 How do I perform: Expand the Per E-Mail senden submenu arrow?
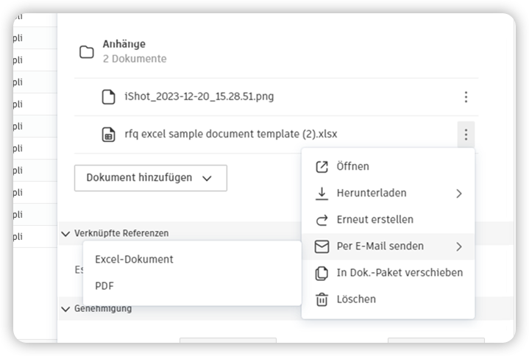pyautogui.click(x=459, y=246)
